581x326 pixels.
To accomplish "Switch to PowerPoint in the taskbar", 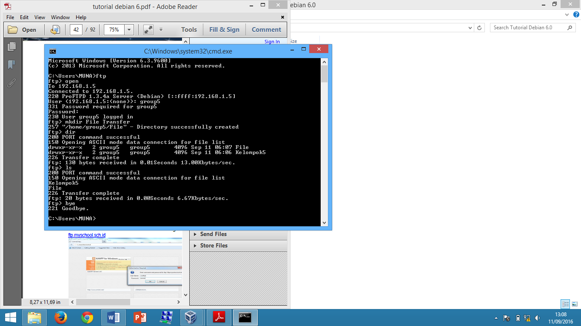I will click(x=140, y=318).
